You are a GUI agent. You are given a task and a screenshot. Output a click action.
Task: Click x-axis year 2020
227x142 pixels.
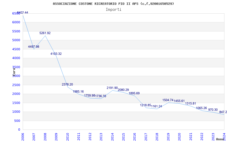click(x=179, y=137)
